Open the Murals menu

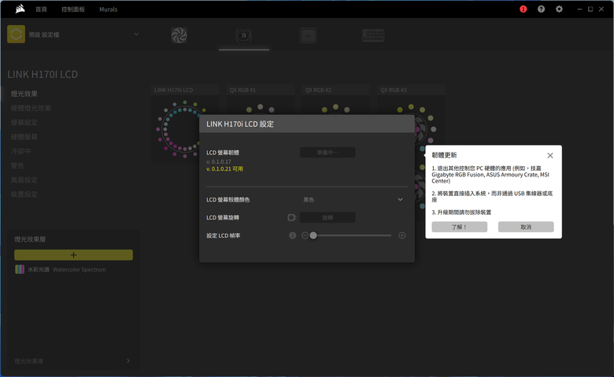[x=108, y=9]
